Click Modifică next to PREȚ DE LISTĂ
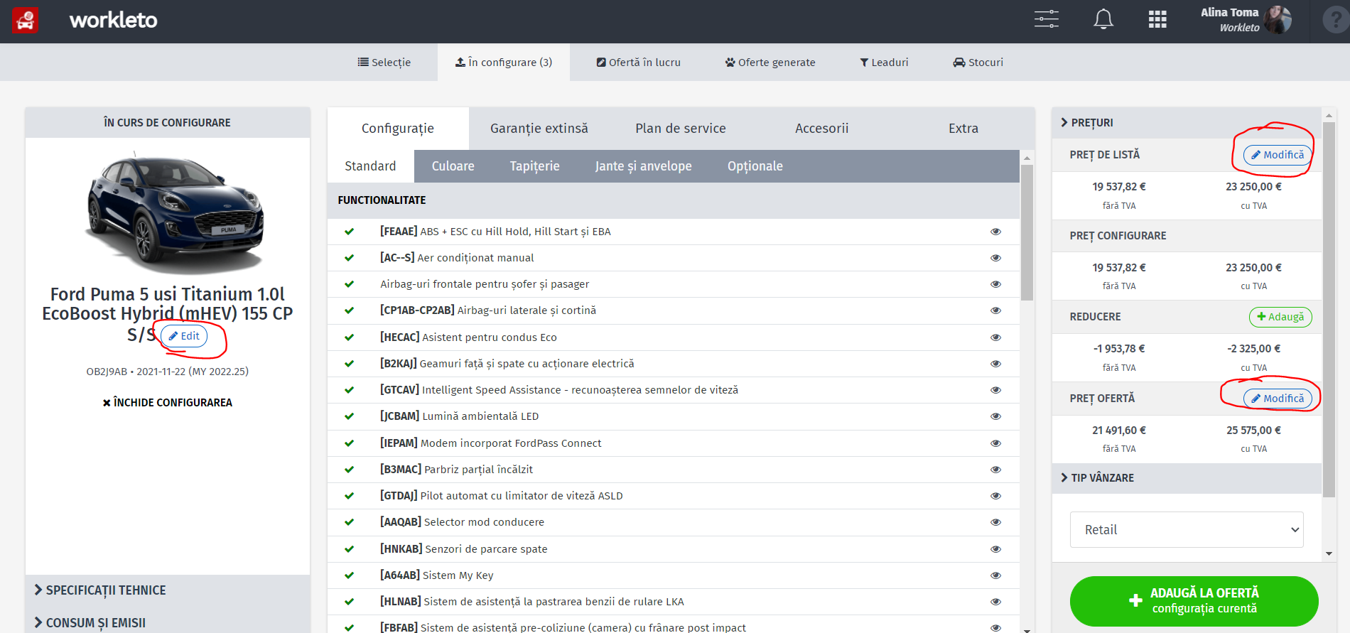1350x633 pixels. click(1277, 155)
